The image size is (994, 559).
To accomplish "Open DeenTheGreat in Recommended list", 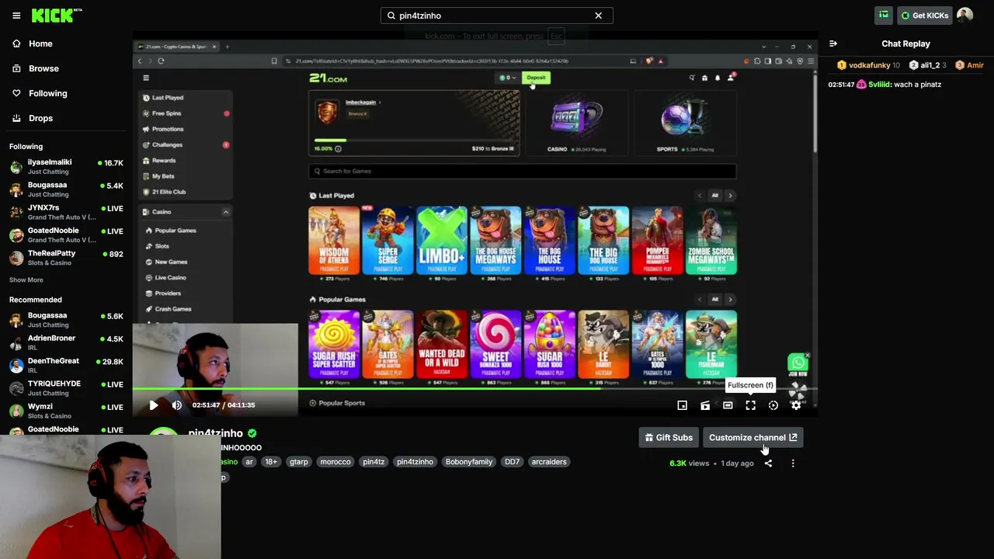I will click(x=66, y=365).
